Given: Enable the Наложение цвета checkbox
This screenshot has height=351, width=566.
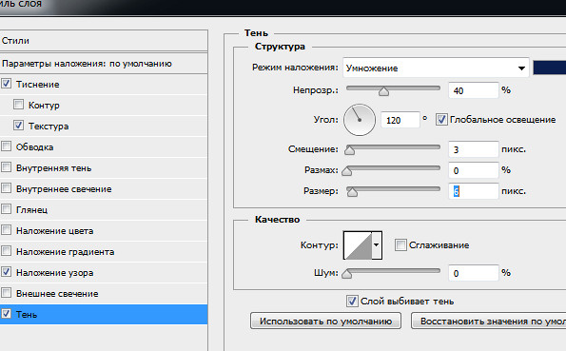Looking at the screenshot, I should coord(6,230).
